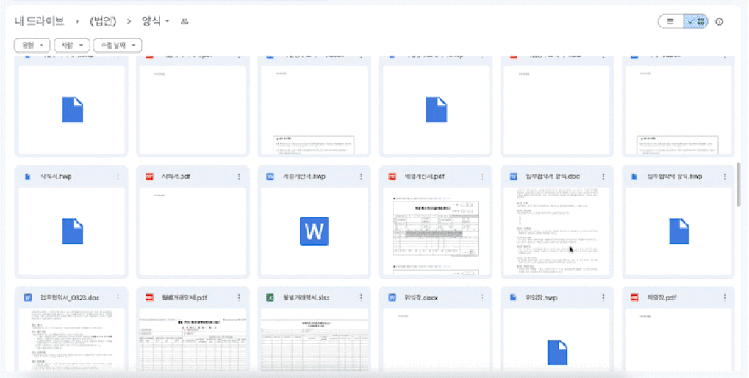The width and height of the screenshot is (749, 378).
Task: Open the 수정 날짜 filter dropdown
Action: click(118, 46)
